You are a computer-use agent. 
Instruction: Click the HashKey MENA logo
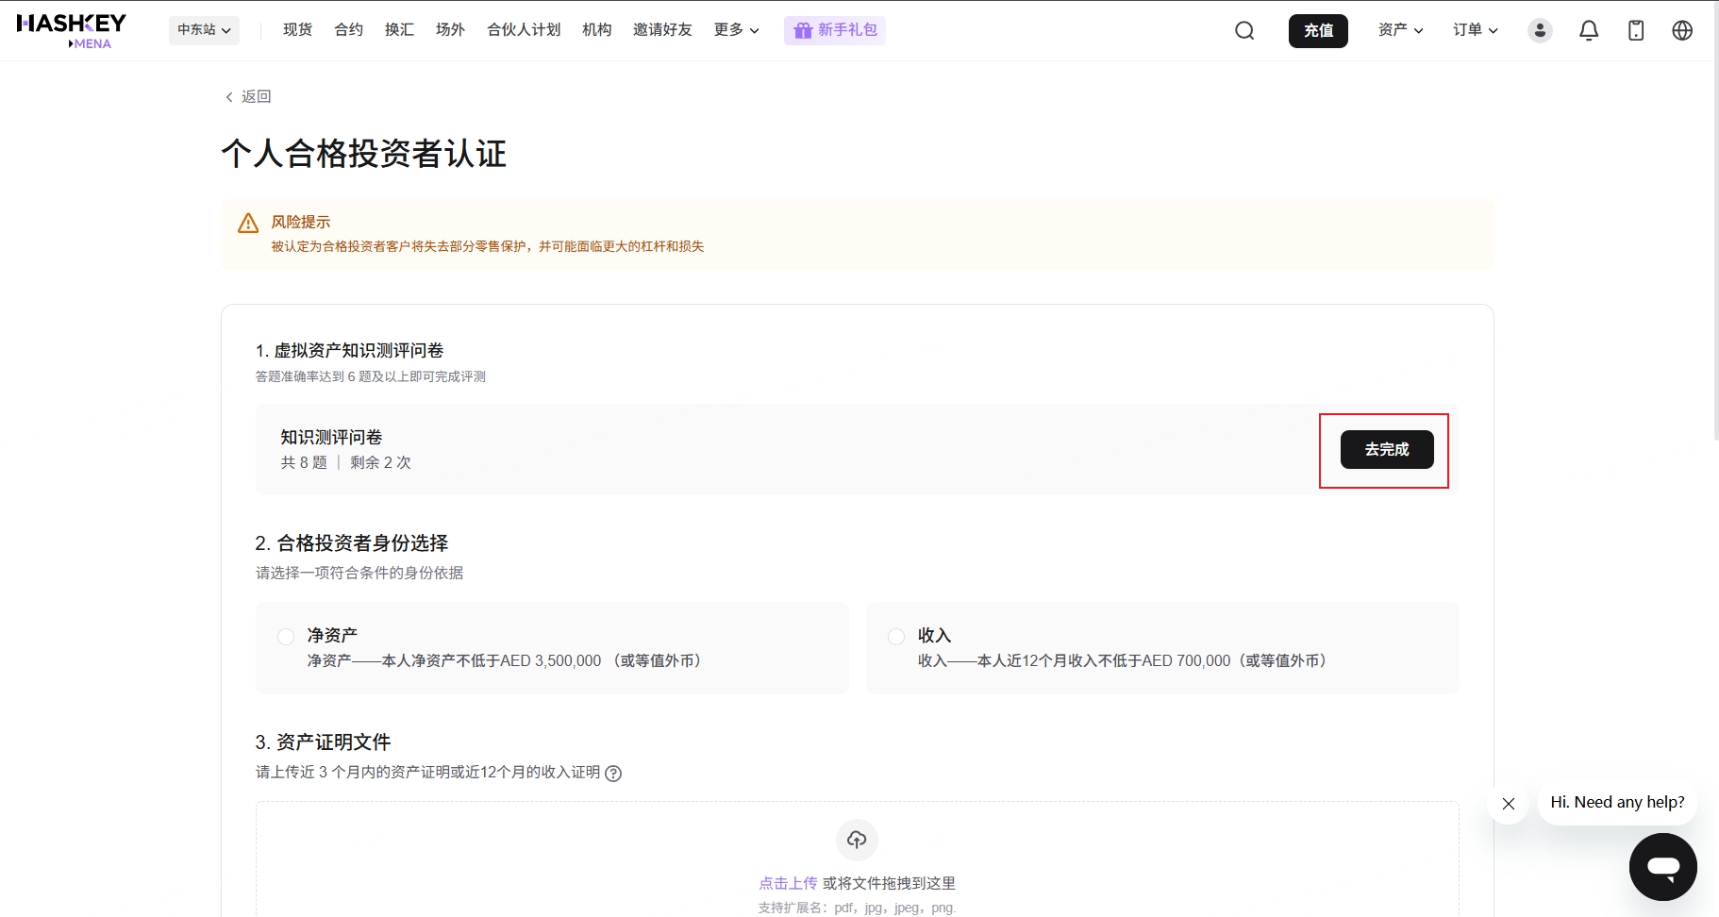point(72,30)
